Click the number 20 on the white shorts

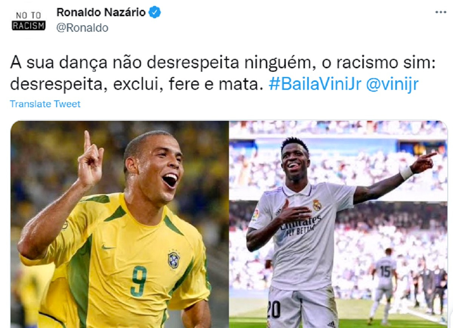tap(274, 310)
